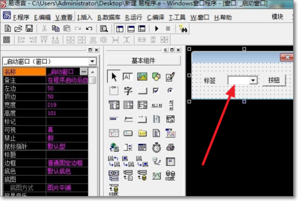Click the ... button beside 名称 value
The image size is (298, 201).
[84, 72]
